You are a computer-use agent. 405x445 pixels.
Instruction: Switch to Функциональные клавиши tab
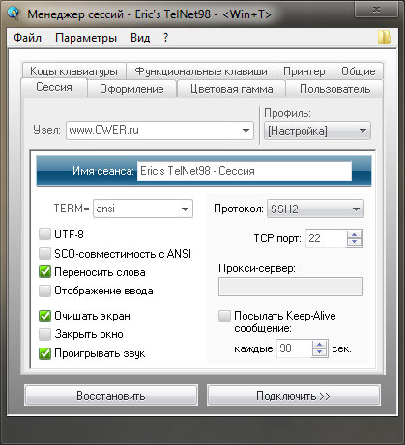[x=201, y=71]
